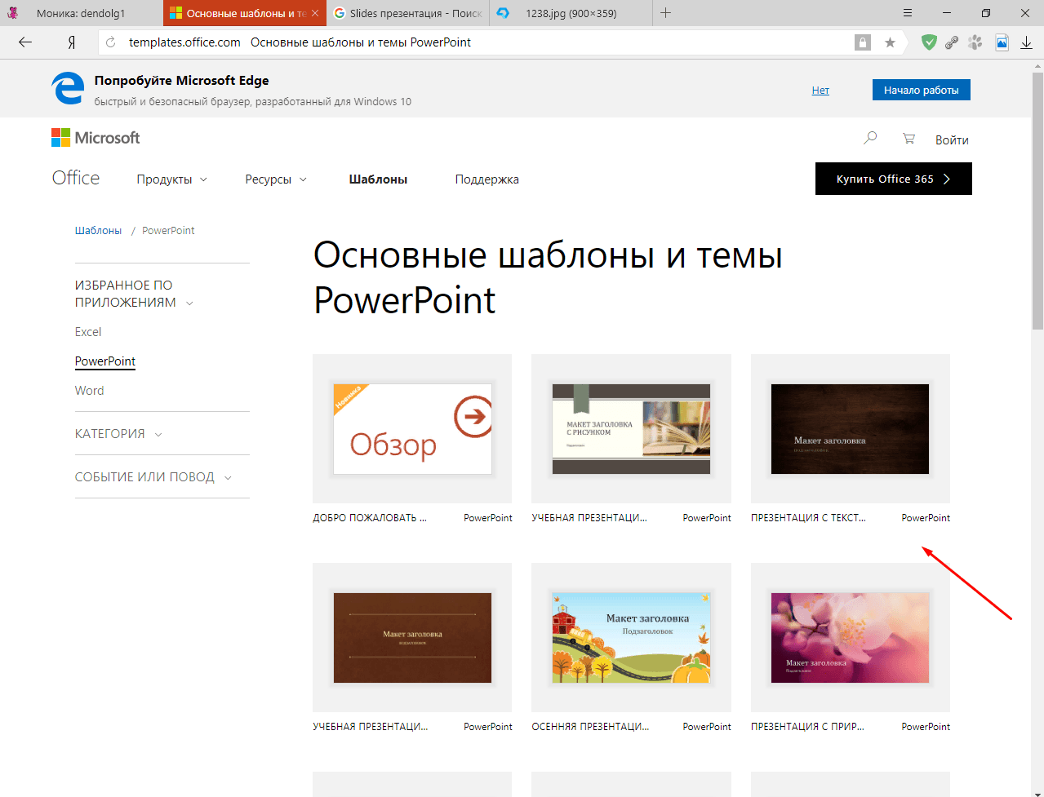This screenshot has width=1044, height=797.
Task: Switch to the 1238.jpg tab
Action: tap(571, 13)
